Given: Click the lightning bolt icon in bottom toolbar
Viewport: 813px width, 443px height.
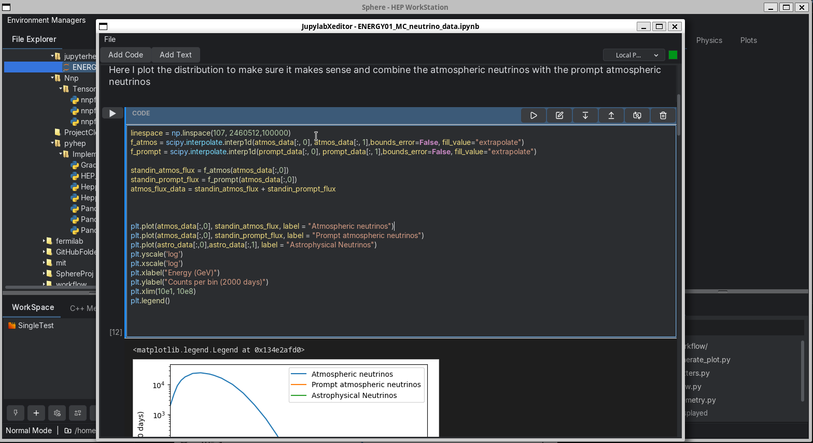Looking at the screenshot, I should pyautogui.click(x=16, y=413).
